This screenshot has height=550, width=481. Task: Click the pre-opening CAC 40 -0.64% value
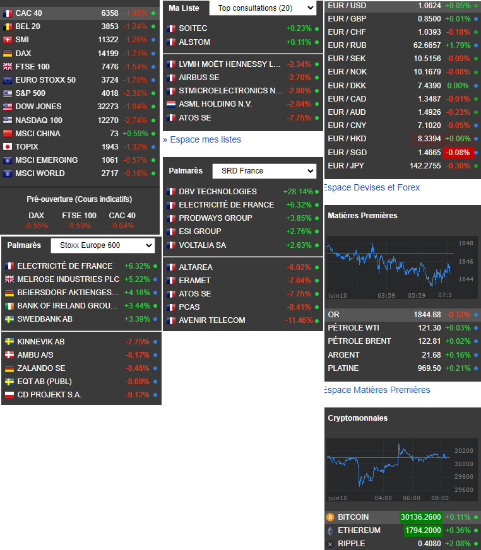click(122, 226)
